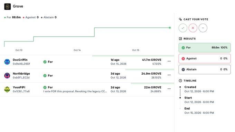
Task: Click the Results chart icon
Action: [180, 39]
